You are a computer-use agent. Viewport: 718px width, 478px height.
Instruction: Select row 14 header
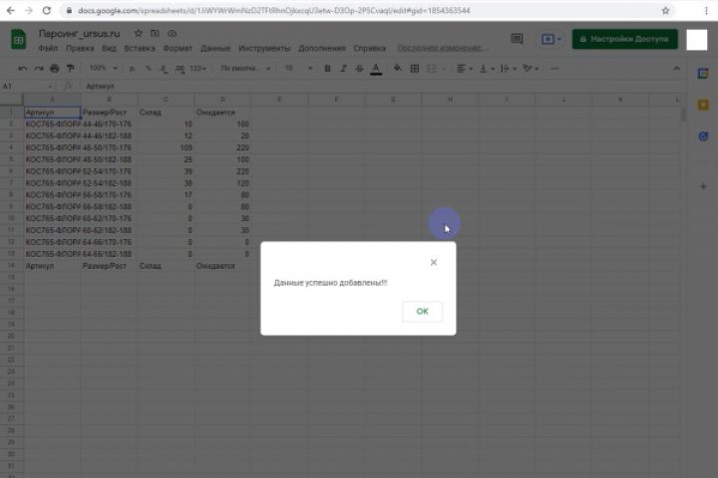tap(11, 265)
